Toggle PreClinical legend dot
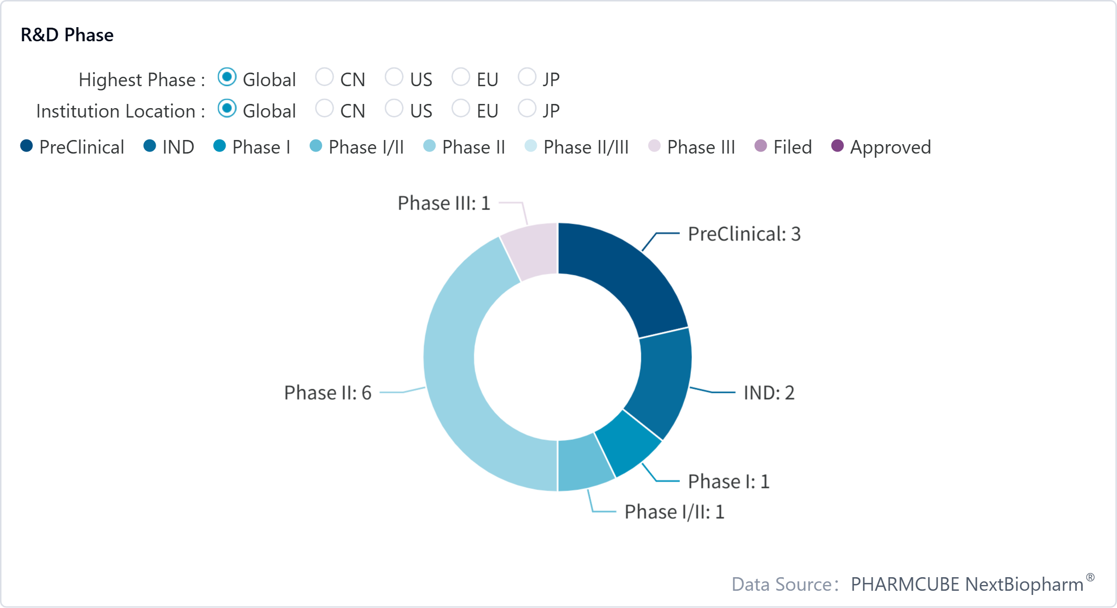 [27, 146]
